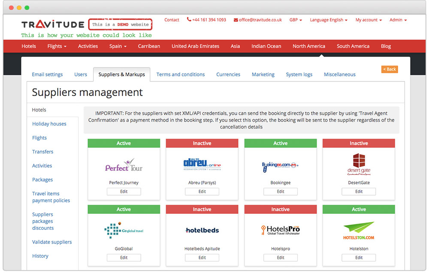Switch to the Currencies tab

point(228,74)
